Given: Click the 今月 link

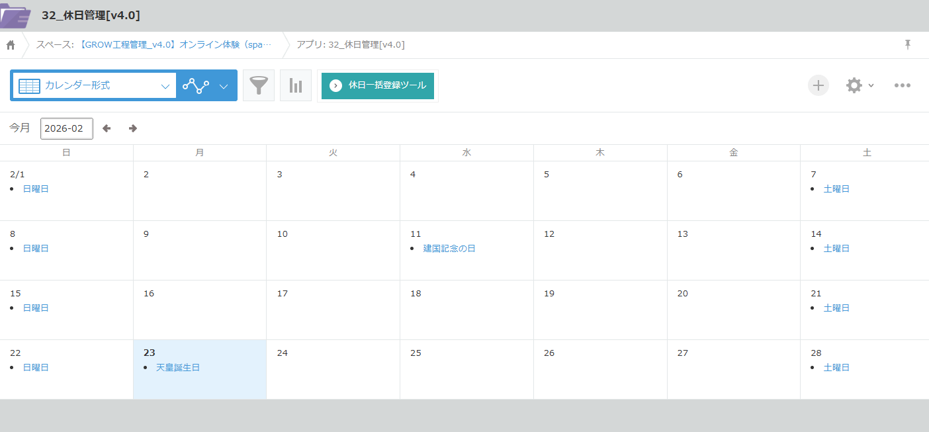Looking at the screenshot, I should pos(20,128).
